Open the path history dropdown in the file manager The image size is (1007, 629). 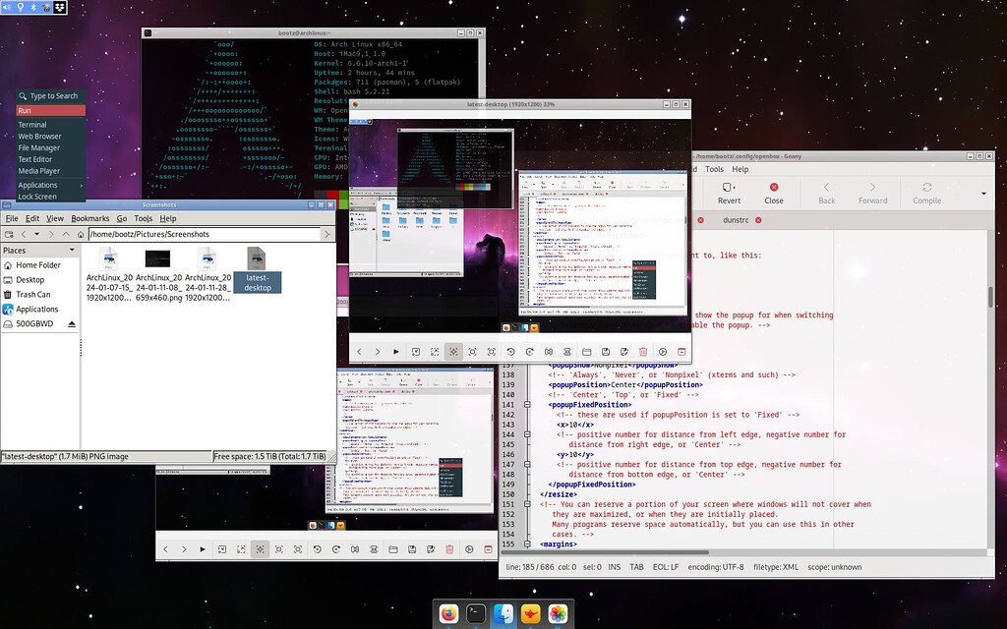pyautogui.click(x=37, y=234)
